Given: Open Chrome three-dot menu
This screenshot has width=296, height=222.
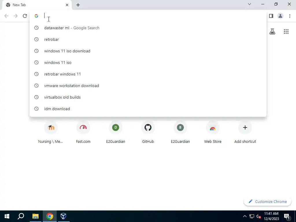Looking at the screenshot, I should click(x=290, y=16).
